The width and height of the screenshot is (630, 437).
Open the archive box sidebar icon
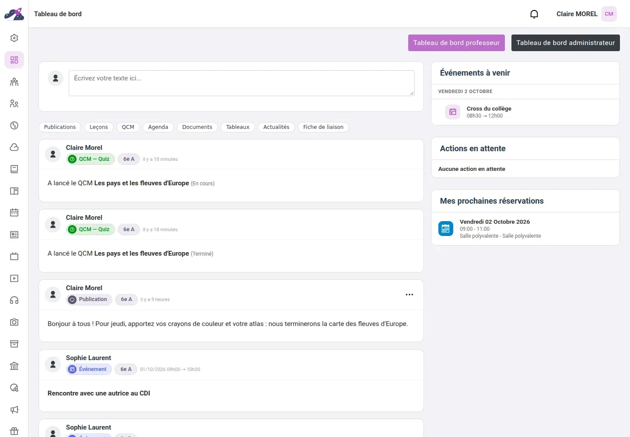[14, 344]
